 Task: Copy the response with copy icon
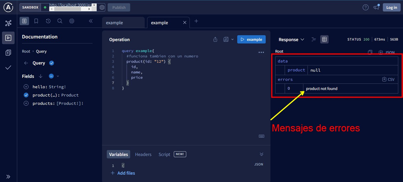tap(370, 52)
